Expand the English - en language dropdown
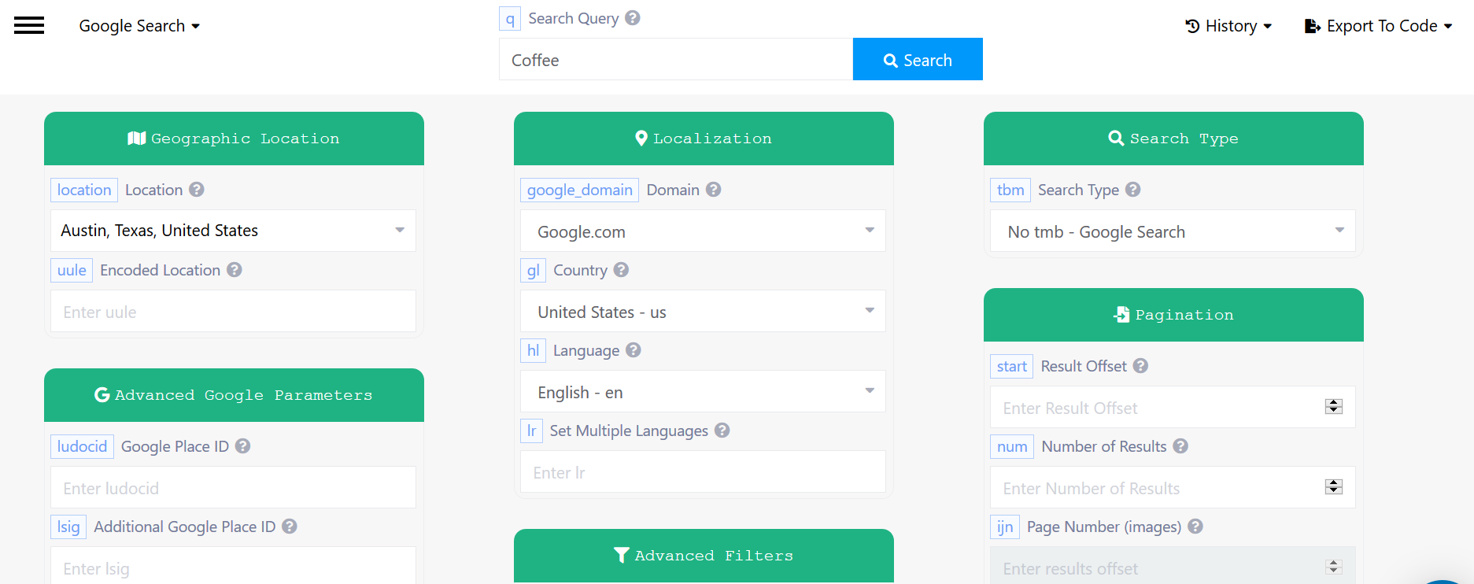1474x584 pixels. (x=703, y=391)
